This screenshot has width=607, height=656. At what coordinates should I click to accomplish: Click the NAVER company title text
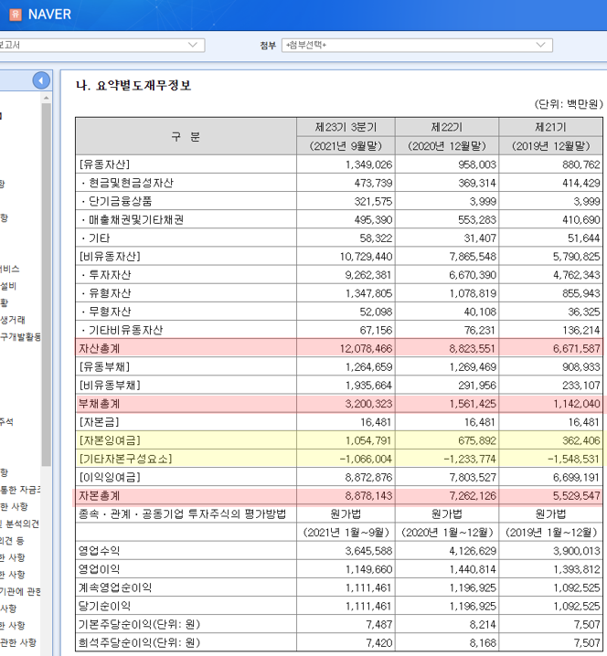click(49, 15)
